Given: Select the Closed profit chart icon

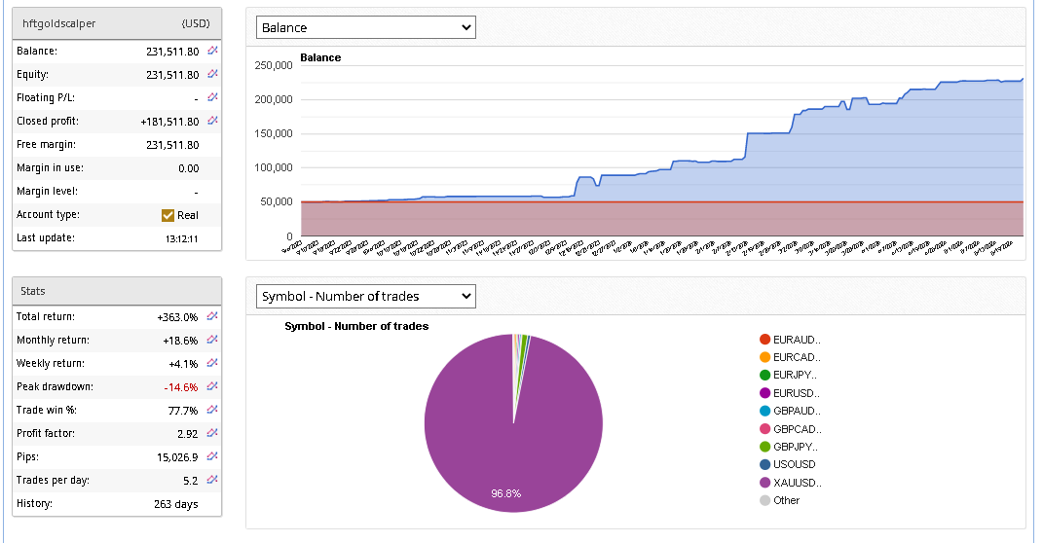Looking at the screenshot, I should pyautogui.click(x=212, y=121).
